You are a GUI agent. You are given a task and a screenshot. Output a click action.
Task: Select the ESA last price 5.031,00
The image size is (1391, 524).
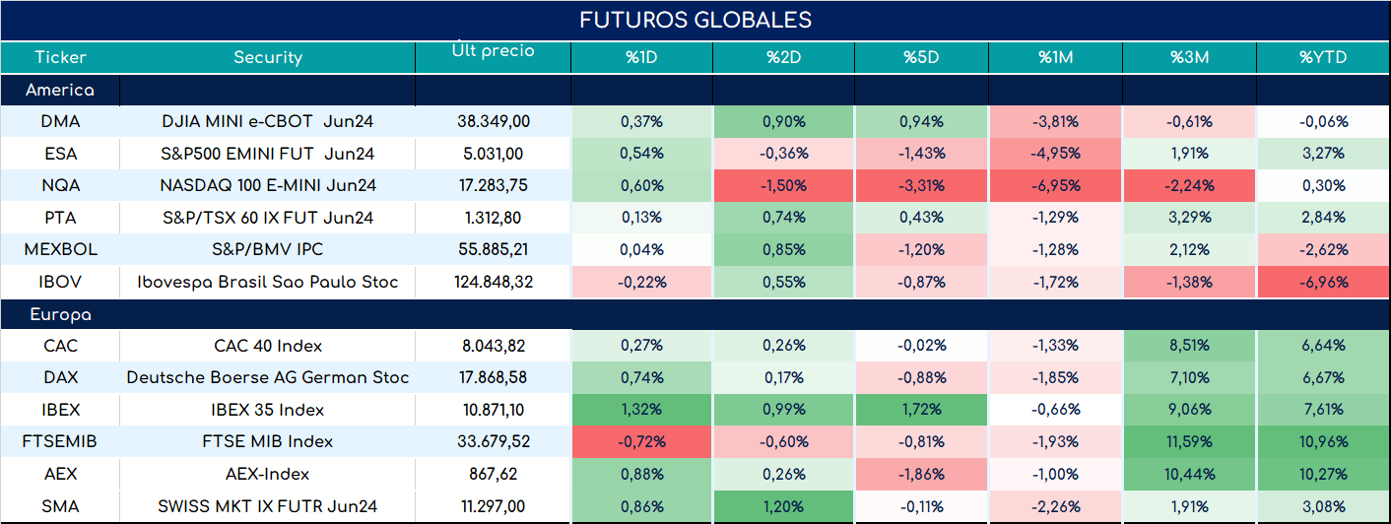494,154
